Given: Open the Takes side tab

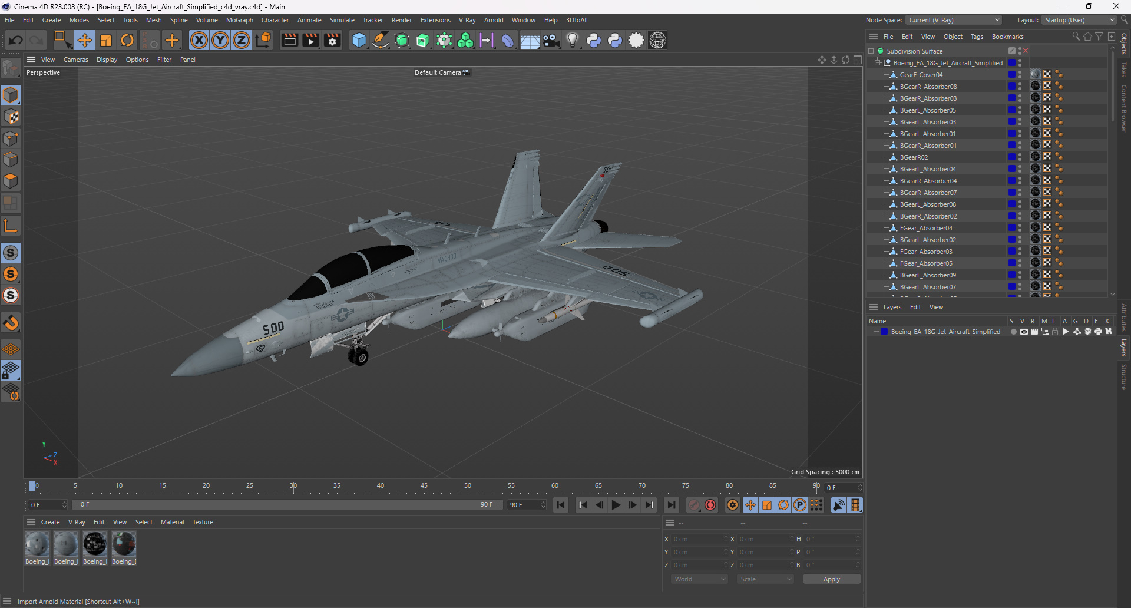Looking at the screenshot, I should [1124, 70].
